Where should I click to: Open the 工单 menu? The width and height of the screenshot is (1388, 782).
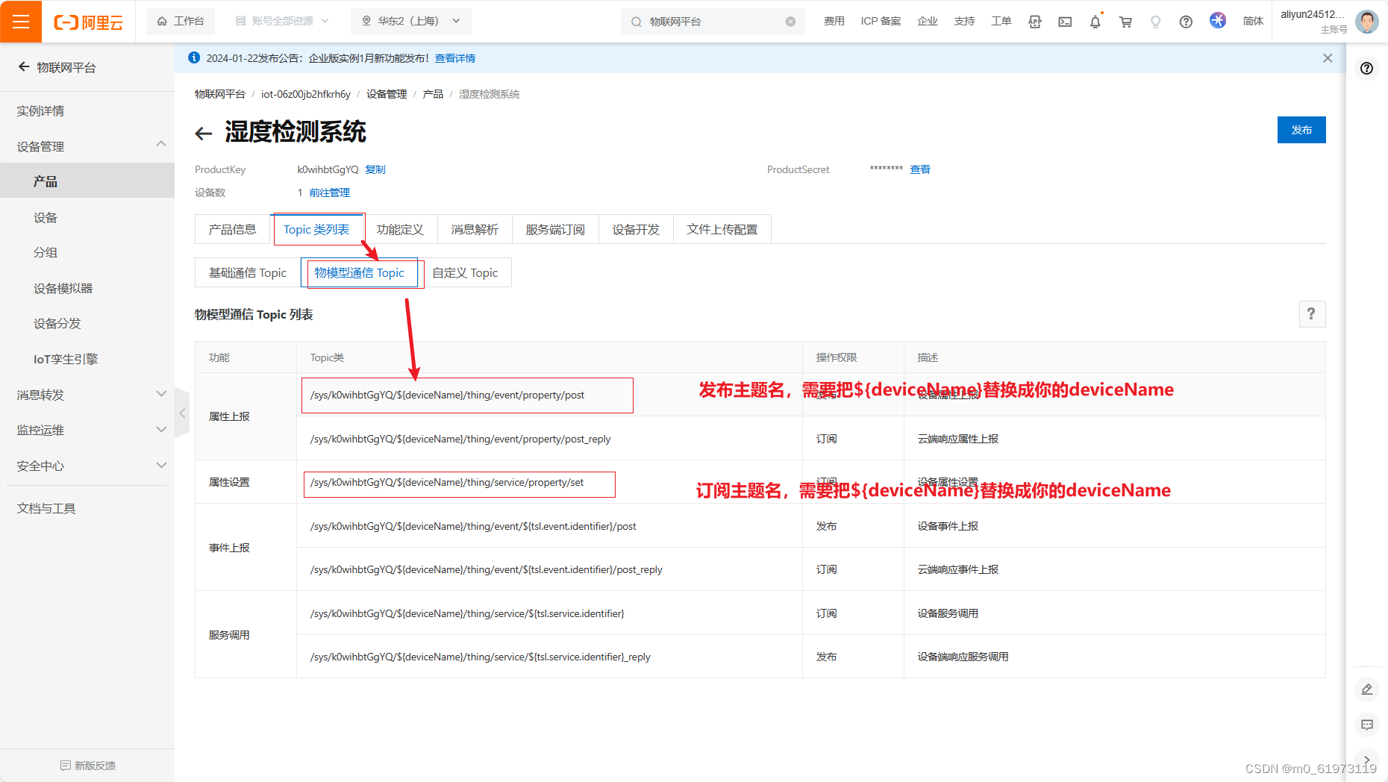tap(1001, 21)
